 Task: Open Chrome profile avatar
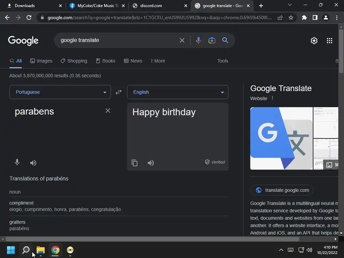(326, 17)
